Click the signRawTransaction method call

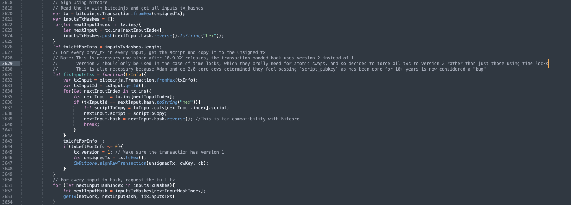pos(124,163)
